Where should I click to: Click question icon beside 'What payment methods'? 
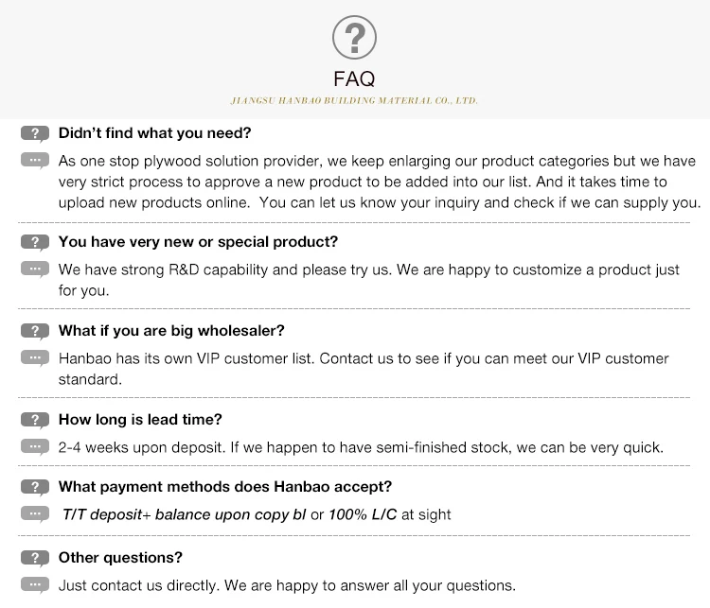(x=34, y=487)
